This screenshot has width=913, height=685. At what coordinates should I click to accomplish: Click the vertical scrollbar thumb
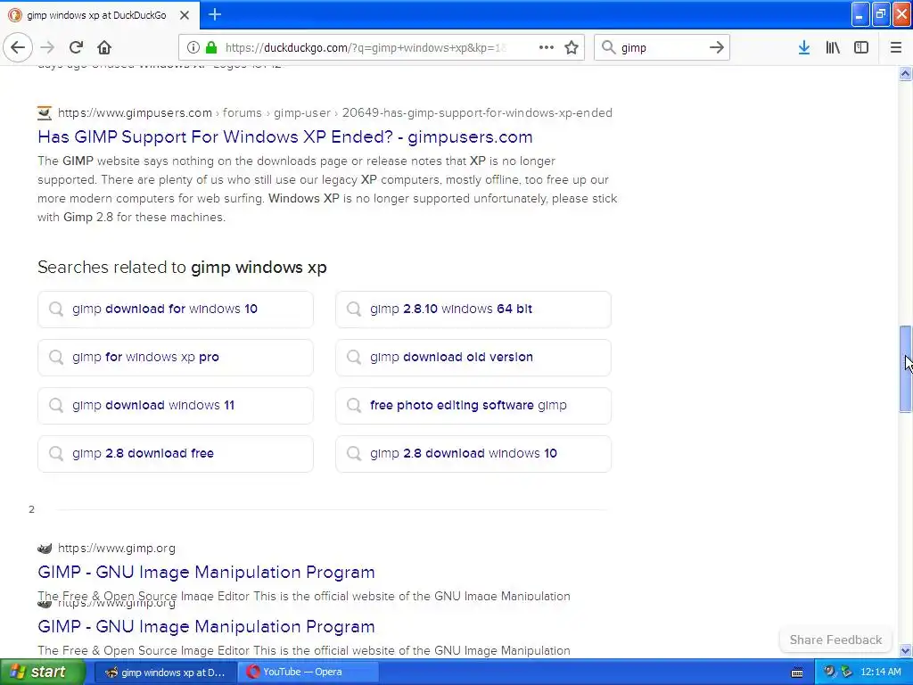click(x=905, y=369)
